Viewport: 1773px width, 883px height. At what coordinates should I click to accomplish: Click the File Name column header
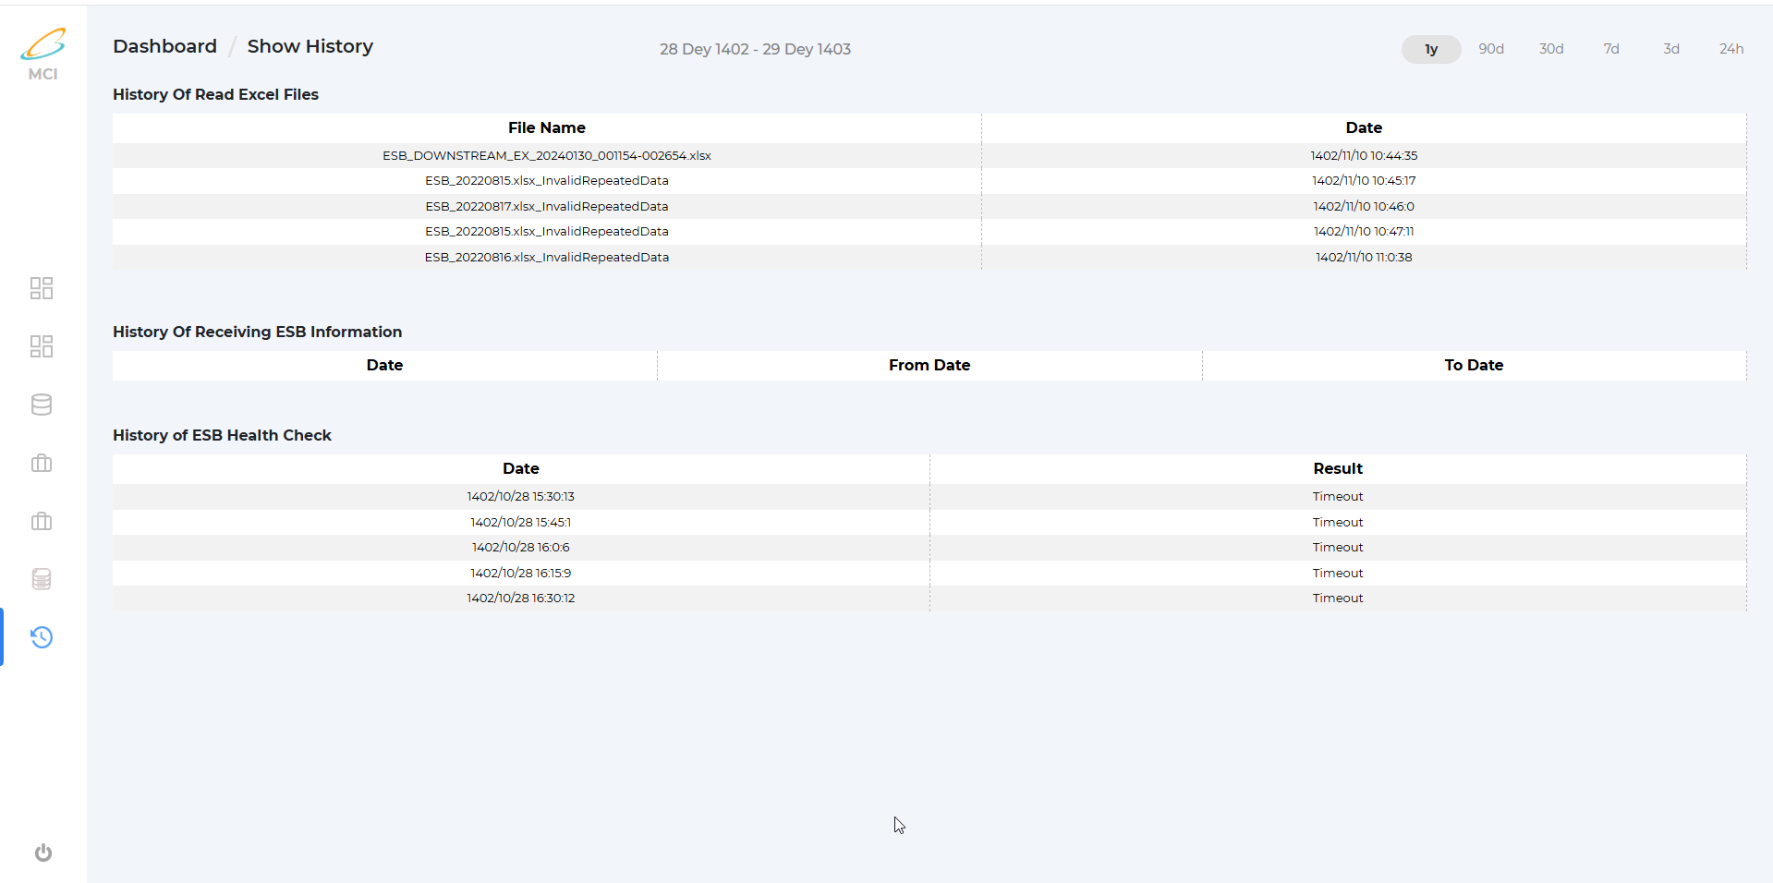pos(546,127)
